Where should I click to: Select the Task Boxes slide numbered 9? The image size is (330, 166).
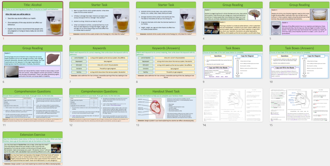pyautogui.click(x=233, y=62)
